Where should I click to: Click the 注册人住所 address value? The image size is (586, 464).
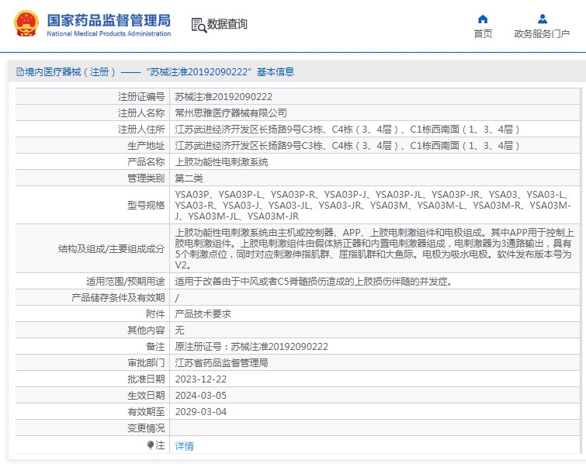(x=347, y=130)
